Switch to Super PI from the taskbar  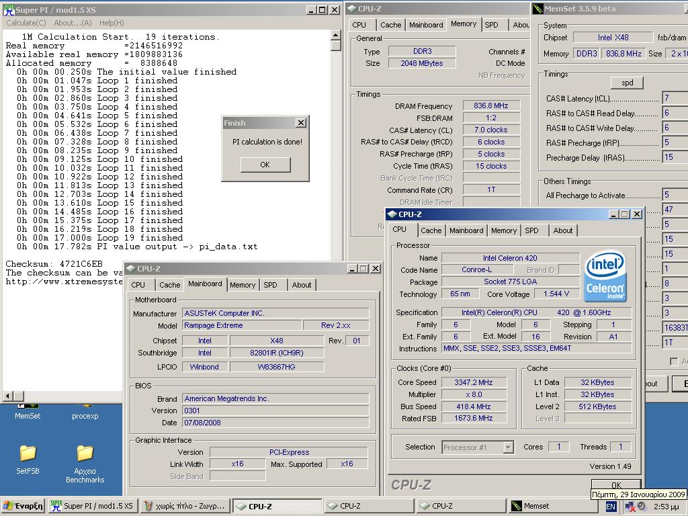(91, 506)
